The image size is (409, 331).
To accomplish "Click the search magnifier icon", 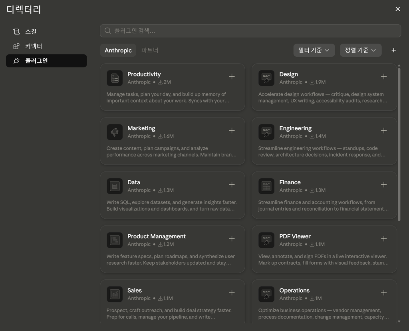I will 107,31.
